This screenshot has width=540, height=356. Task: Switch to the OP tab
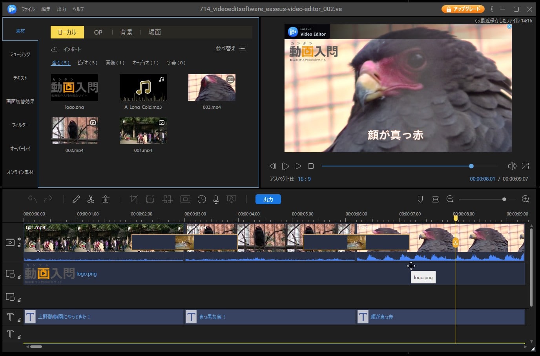[98, 32]
